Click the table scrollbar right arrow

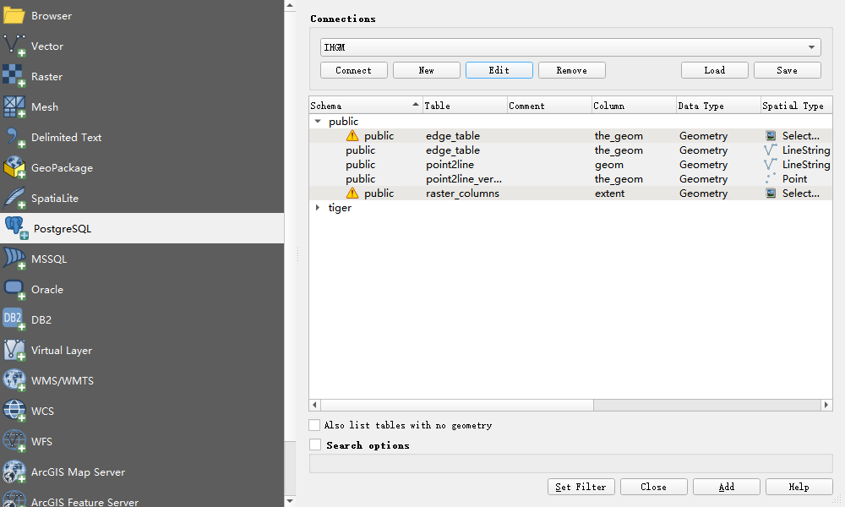tap(826, 405)
